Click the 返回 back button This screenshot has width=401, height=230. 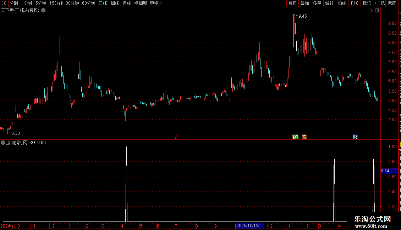392,3
